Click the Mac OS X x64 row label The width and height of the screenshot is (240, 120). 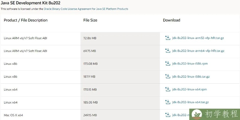point(13,115)
